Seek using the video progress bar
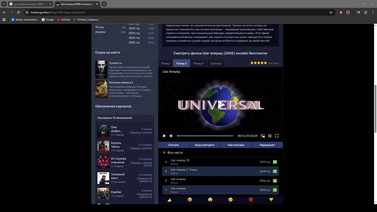Image resolution: width=377 pixels, height=212 pixels. 205,136
